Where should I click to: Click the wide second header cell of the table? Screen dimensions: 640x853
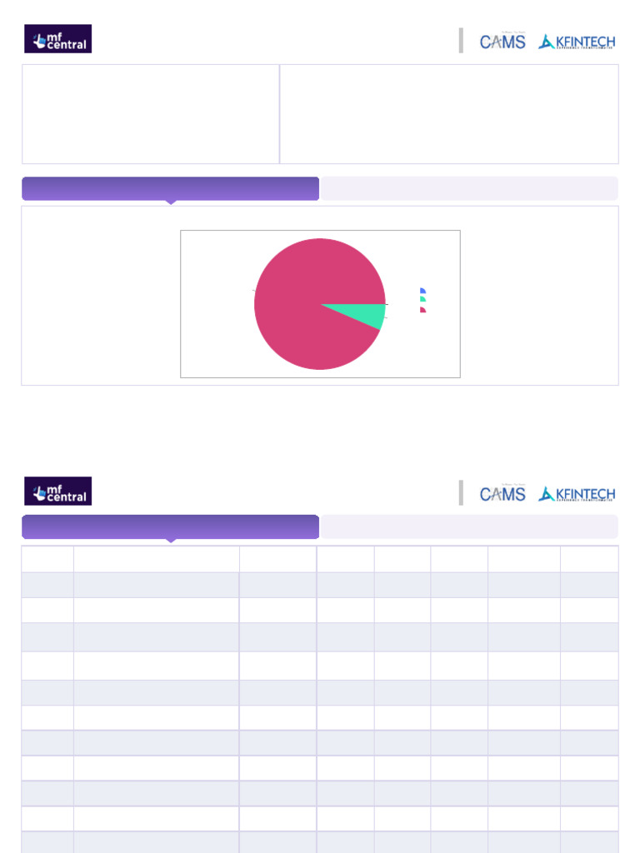[156, 559]
